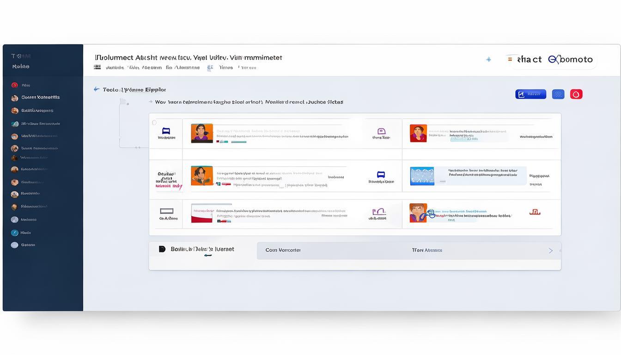Select the Com Vorcorter tab
Viewport: 621px width, 355px height.
[283, 250]
